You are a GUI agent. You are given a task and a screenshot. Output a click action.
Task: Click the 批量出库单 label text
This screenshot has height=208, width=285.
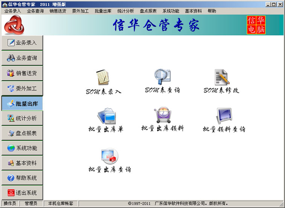point(106,130)
